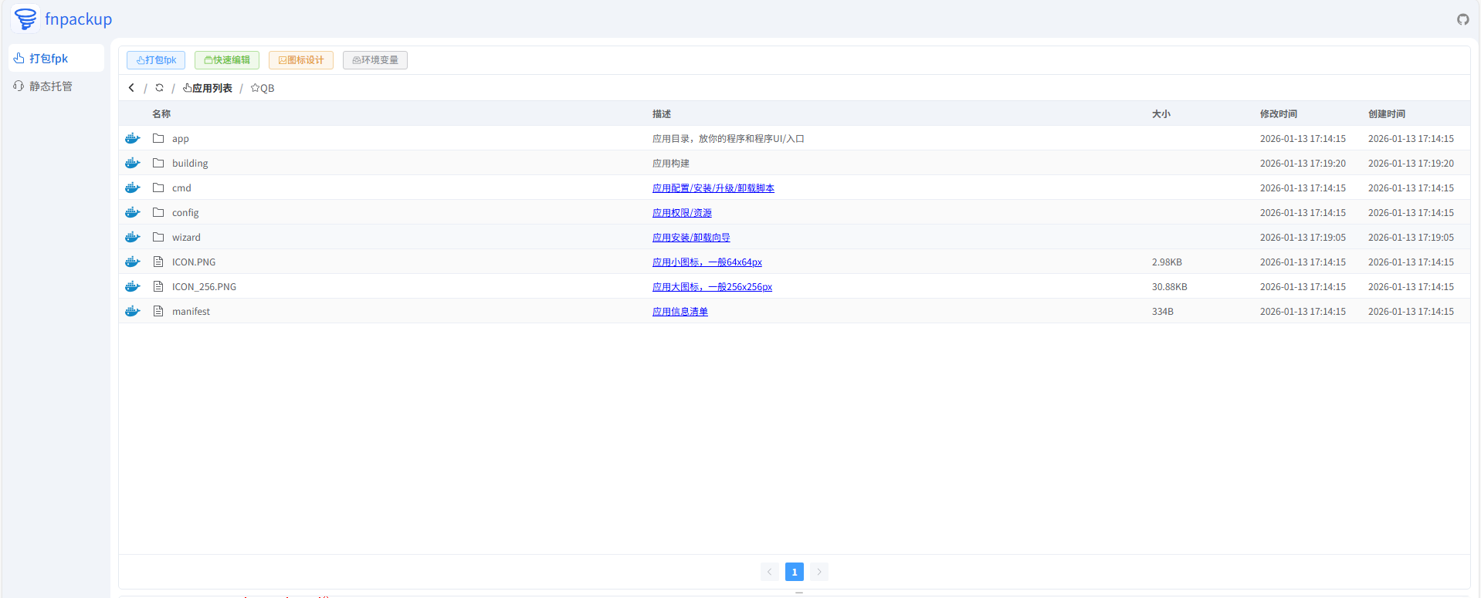1481x598 pixels.
Task: Click the file icon for ICON_256.PNG
Action: (x=158, y=286)
